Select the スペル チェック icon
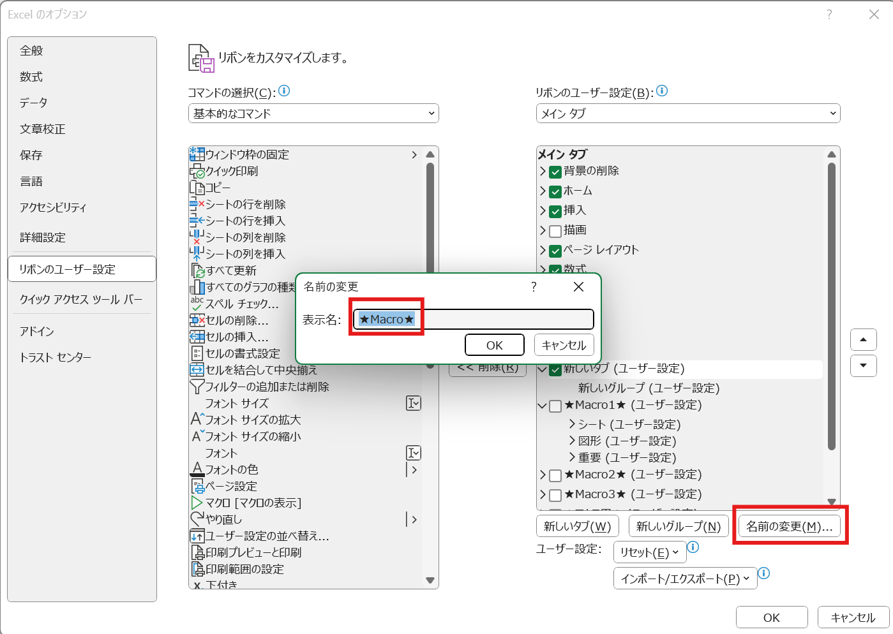893x634 pixels. click(x=197, y=304)
